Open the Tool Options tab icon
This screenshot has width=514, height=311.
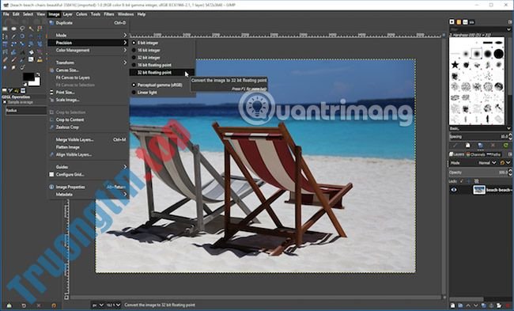click(5, 90)
